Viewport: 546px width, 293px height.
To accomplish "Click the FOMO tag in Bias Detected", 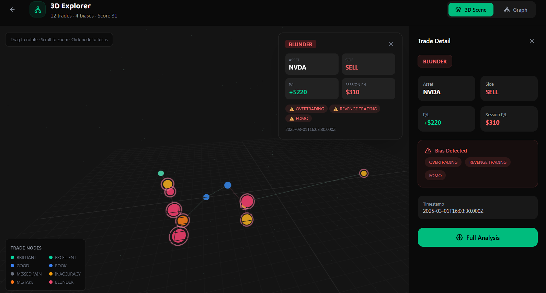I will click(x=435, y=175).
